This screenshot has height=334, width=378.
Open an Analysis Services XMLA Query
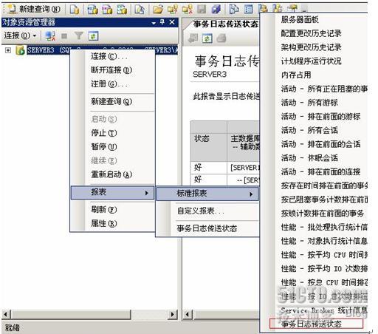122,10
